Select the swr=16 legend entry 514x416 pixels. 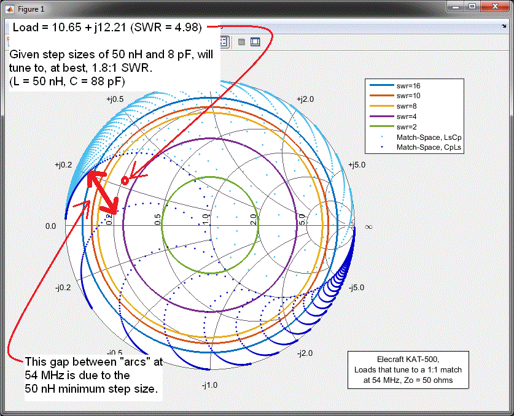click(x=408, y=86)
